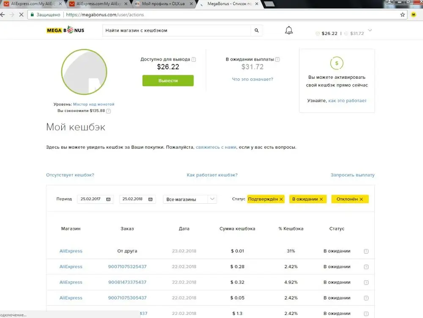Image resolution: width=423 pixels, height=318 pixels.
Task: Remove the Подтверждён status filter
Action: tap(281, 199)
